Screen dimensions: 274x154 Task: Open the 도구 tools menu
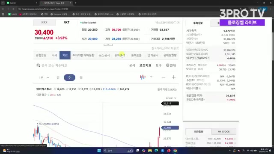(x=159, y=65)
